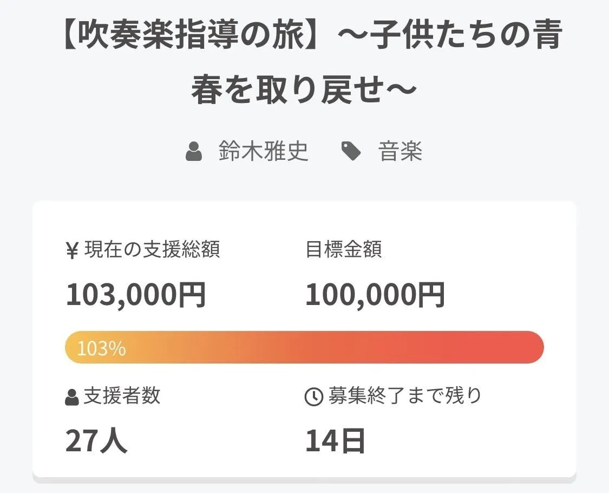Select the 支援者数 label
Viewport: 609px width, 493px height.
[122, 396]
